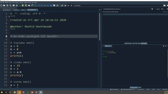168x94 pixels.
Task: Switch to temp.py editor tab
Action: pos(23,10)
